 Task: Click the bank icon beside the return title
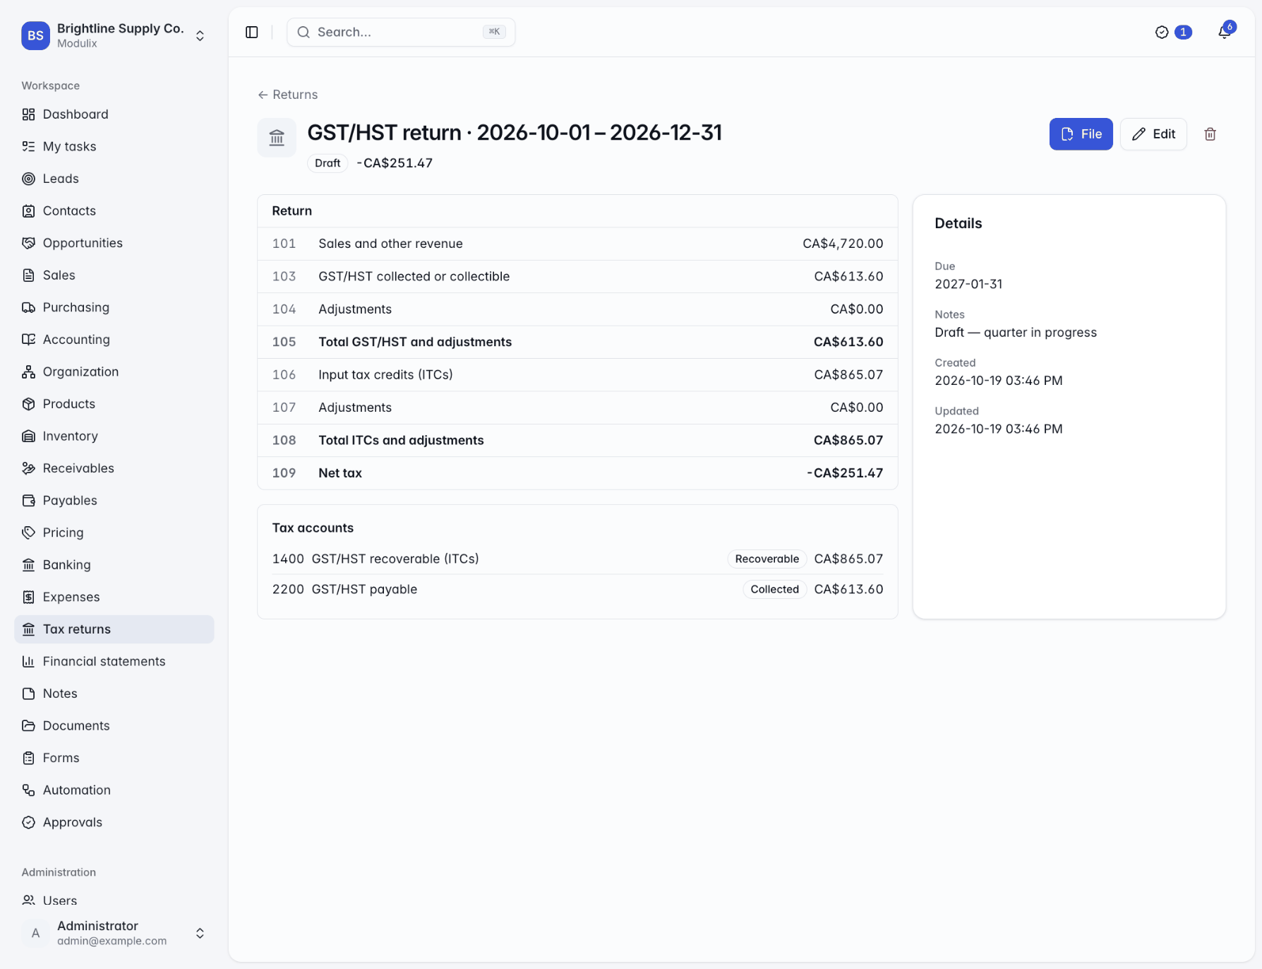(x=277, y=138)
